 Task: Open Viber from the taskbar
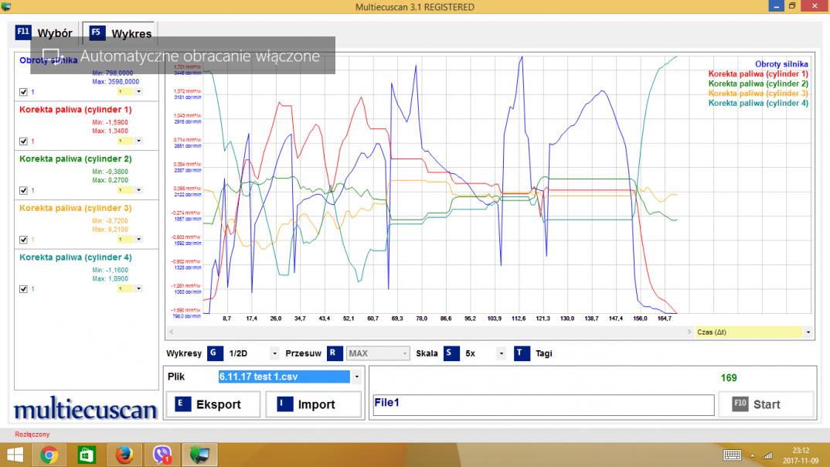point(162,455)
